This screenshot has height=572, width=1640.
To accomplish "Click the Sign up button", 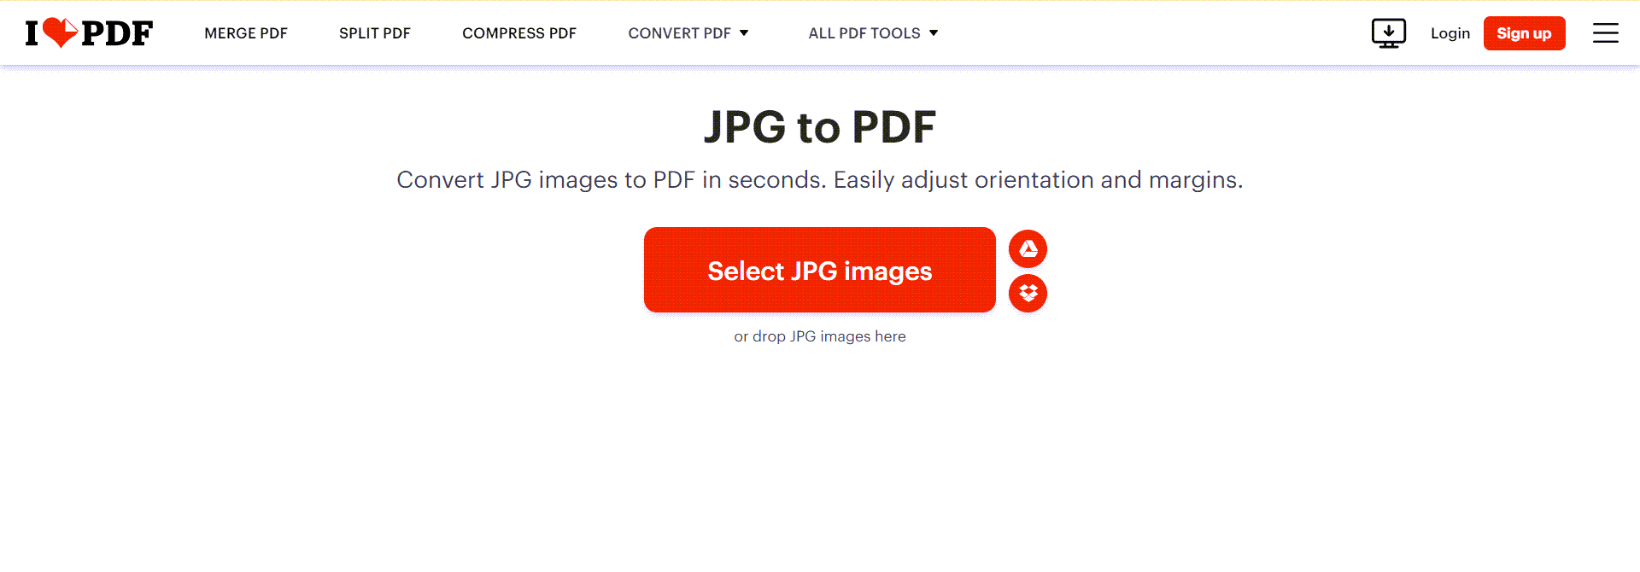I will pyautogui.click(x=1525, y=33).
